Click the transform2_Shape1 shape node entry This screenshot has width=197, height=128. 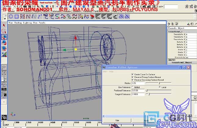coord(182,62)
